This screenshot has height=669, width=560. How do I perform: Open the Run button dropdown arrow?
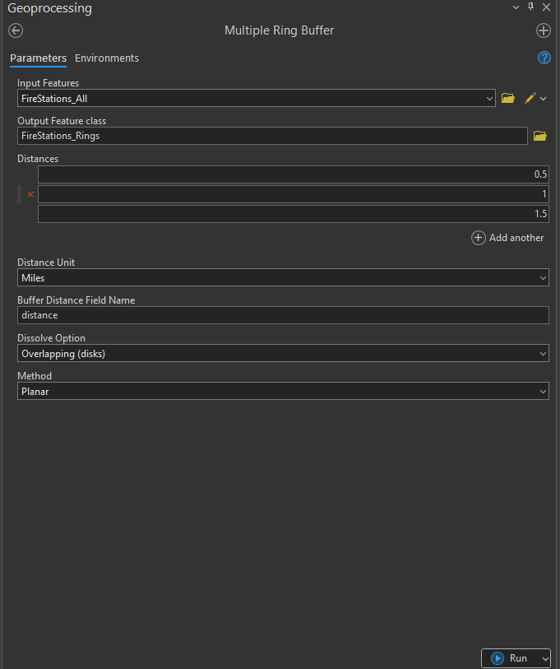544,657
